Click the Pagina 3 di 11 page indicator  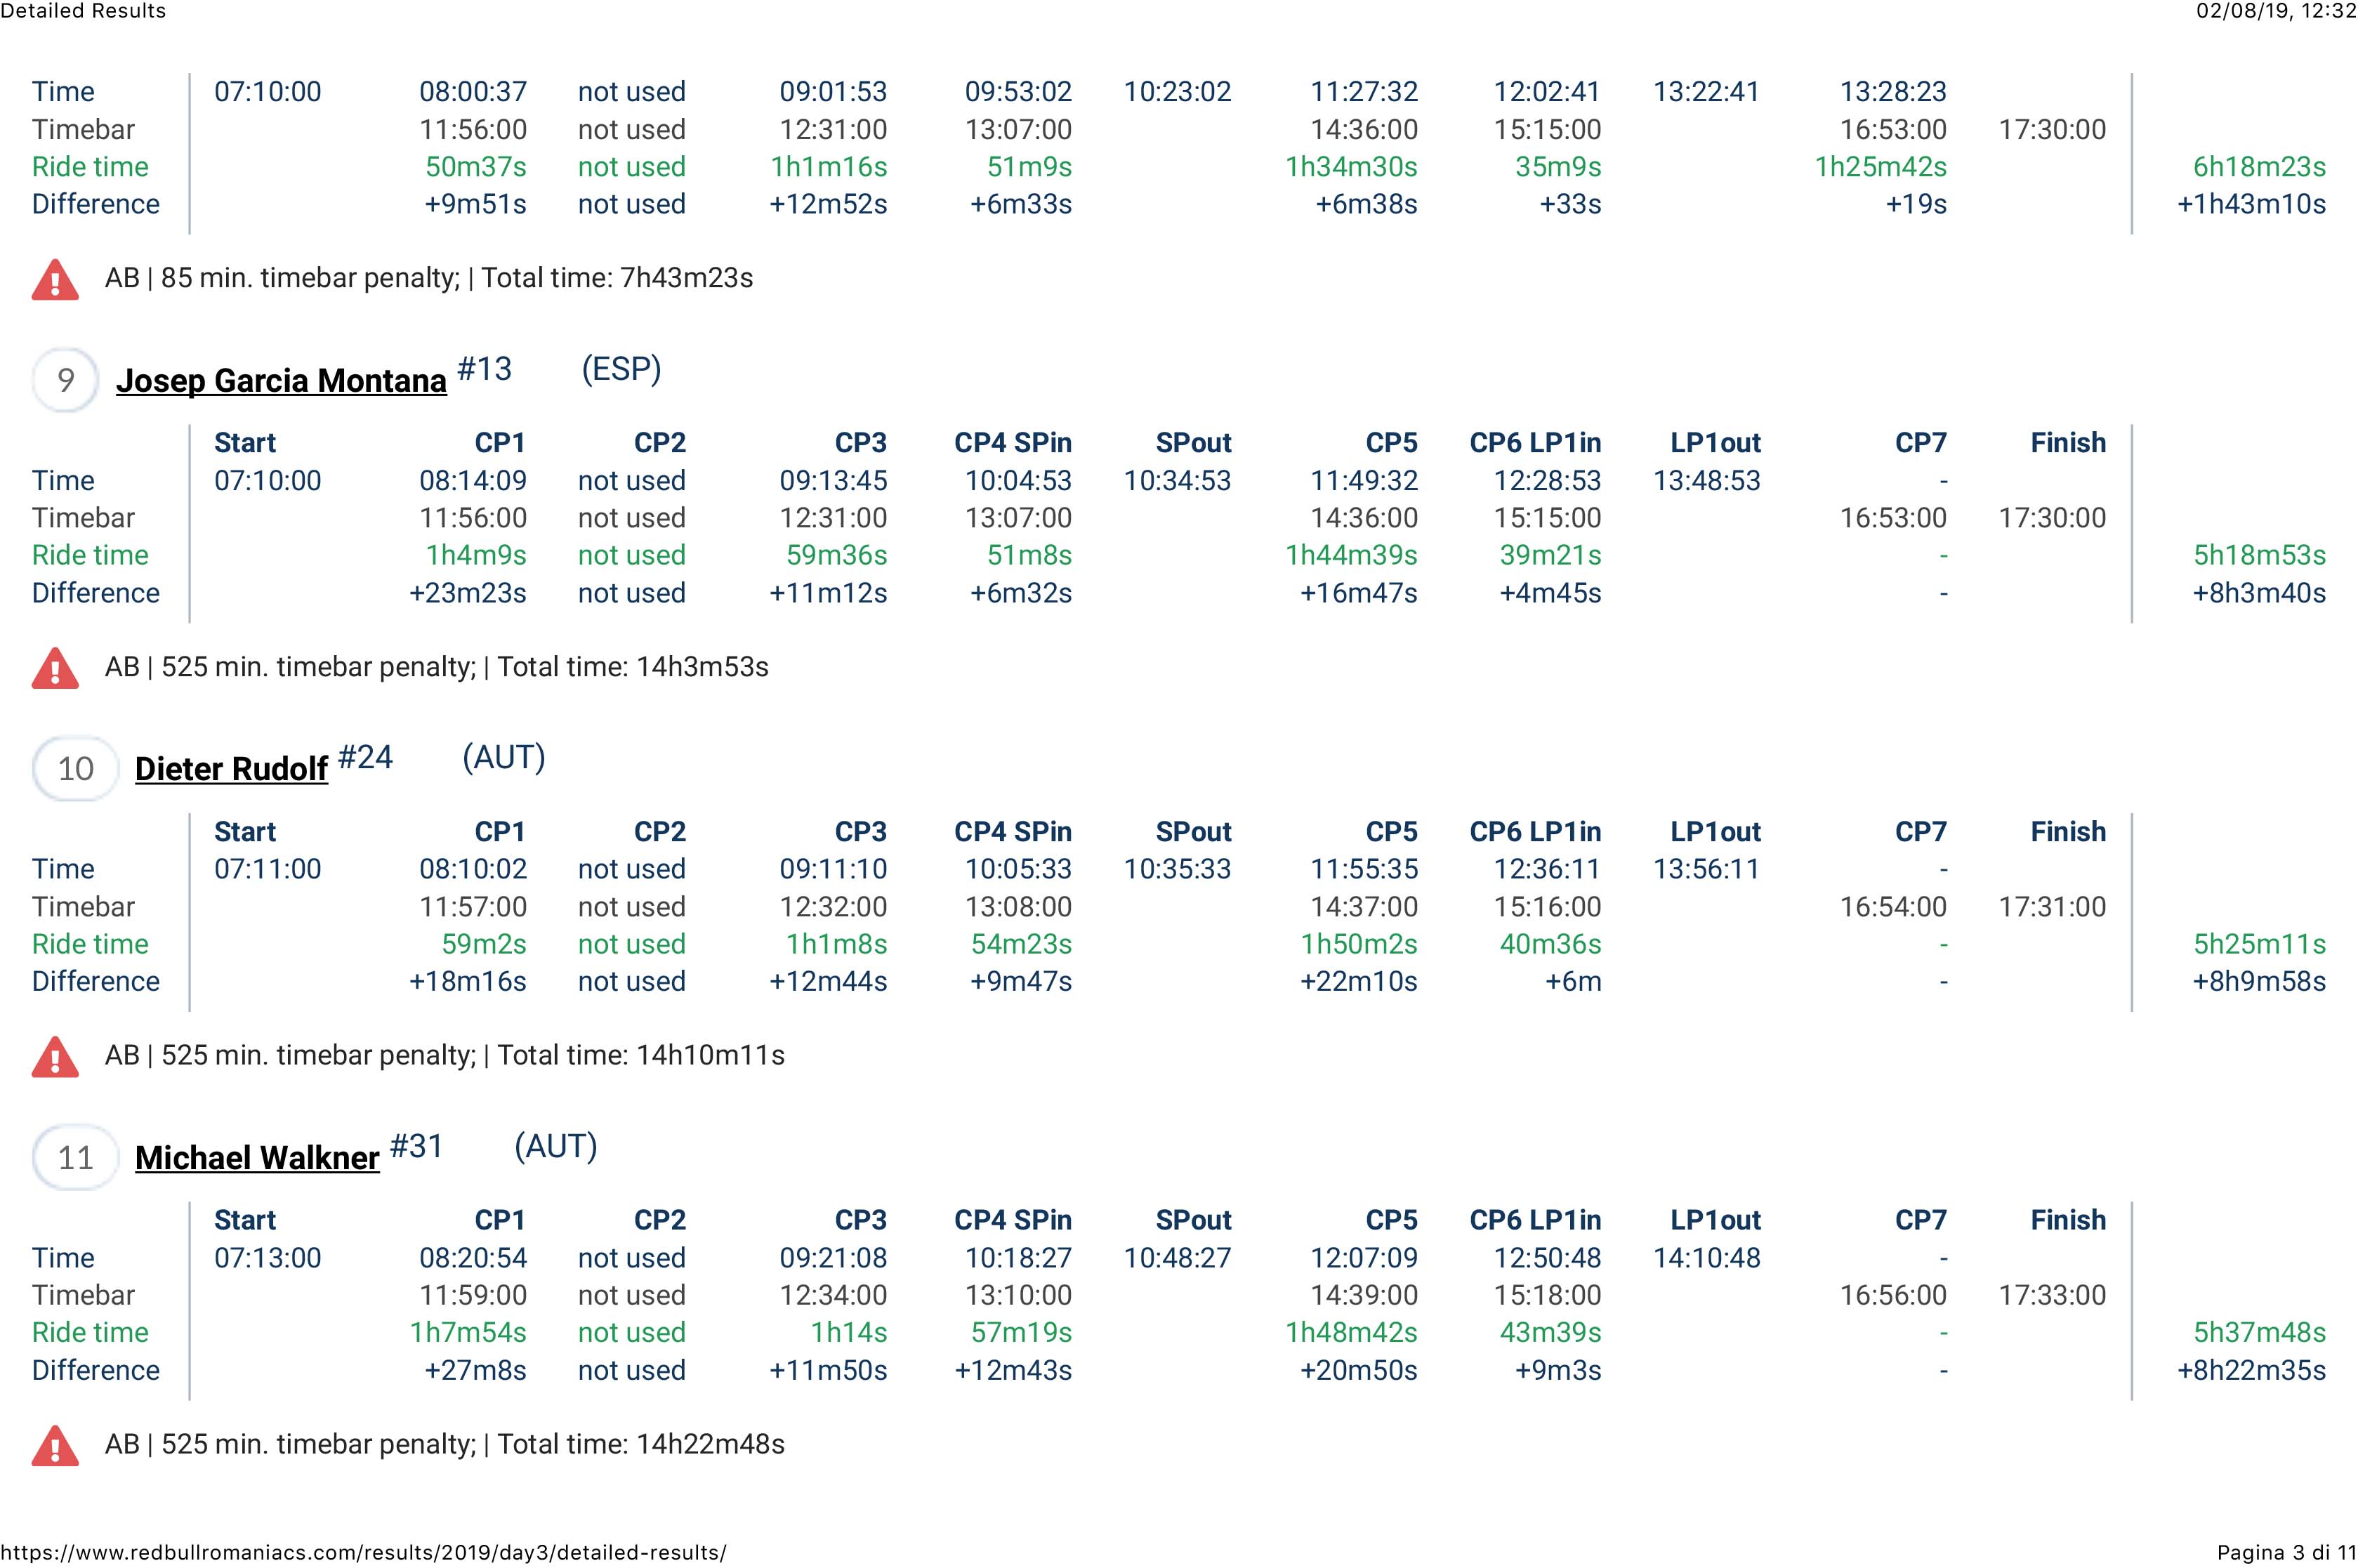click(2286, 1553)
